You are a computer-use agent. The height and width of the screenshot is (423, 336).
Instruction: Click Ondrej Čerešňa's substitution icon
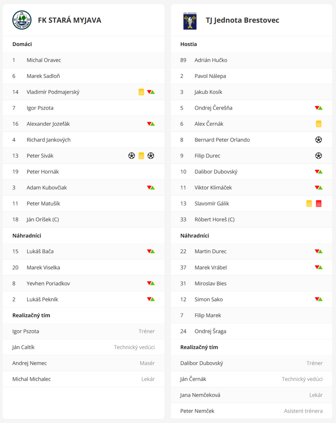click(319, 108)
